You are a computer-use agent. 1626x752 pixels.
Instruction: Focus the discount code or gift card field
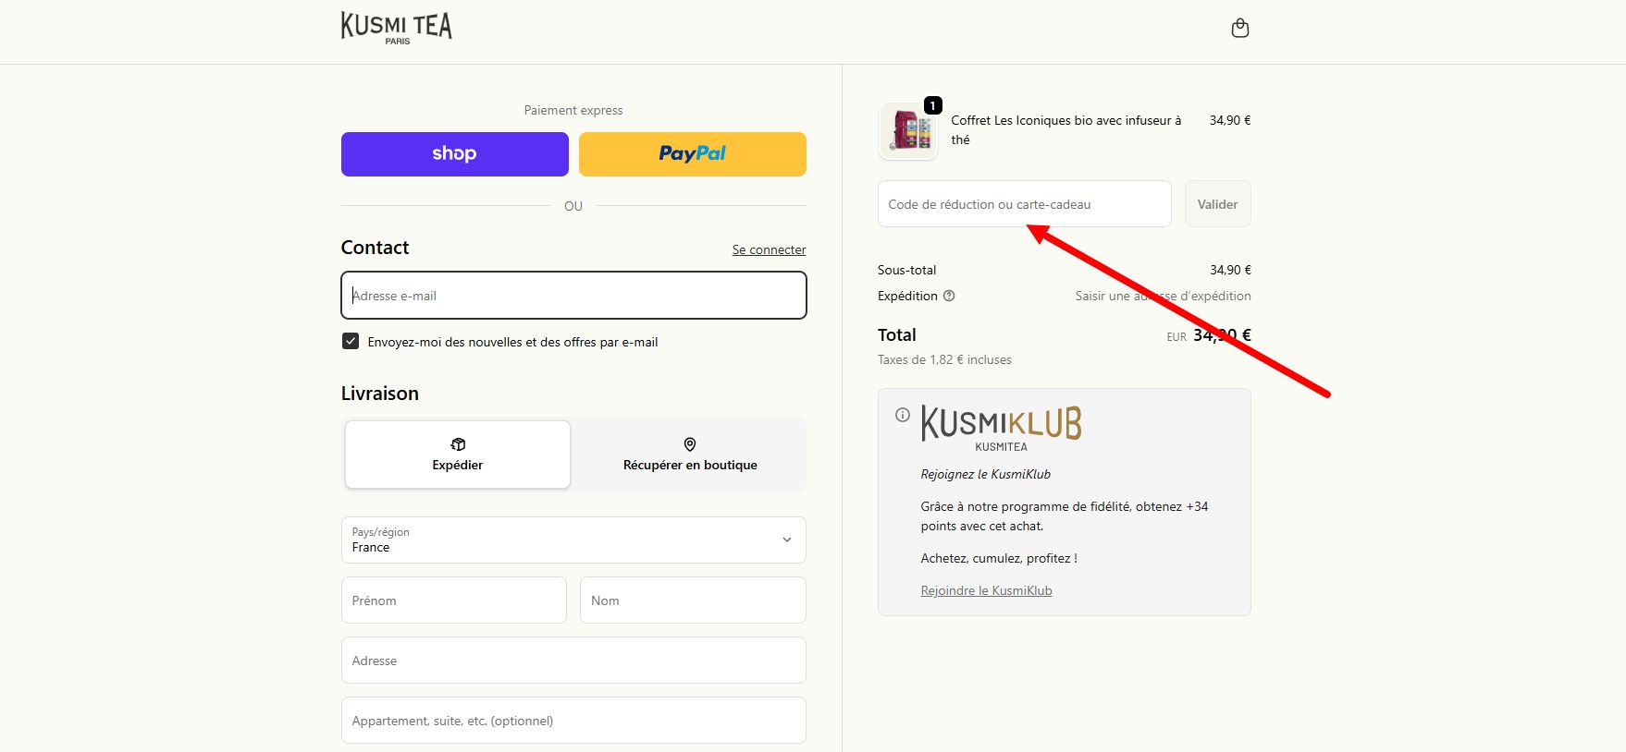click(1025, 204)
